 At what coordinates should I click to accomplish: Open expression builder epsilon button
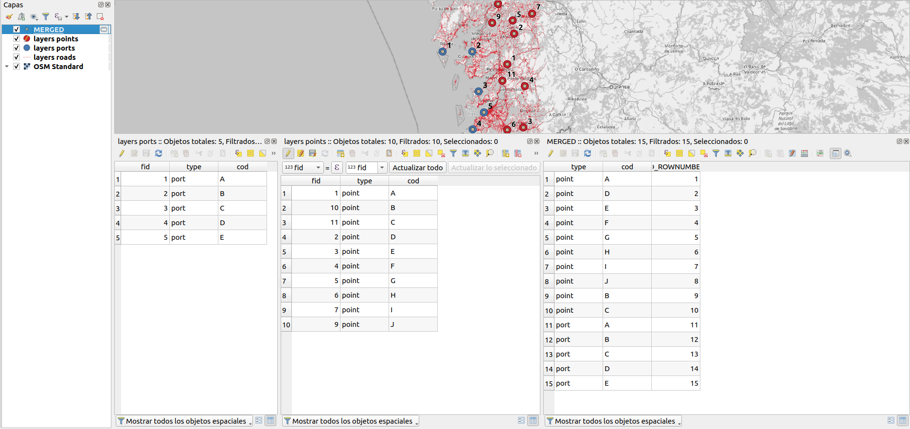337,167
